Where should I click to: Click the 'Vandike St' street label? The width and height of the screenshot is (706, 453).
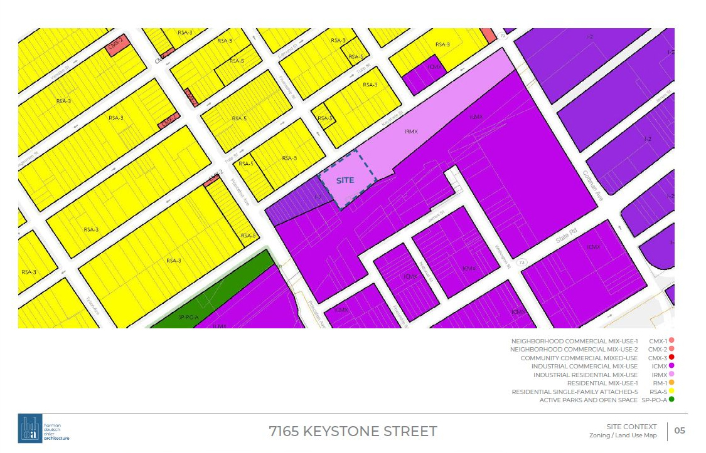pos(60,73)
